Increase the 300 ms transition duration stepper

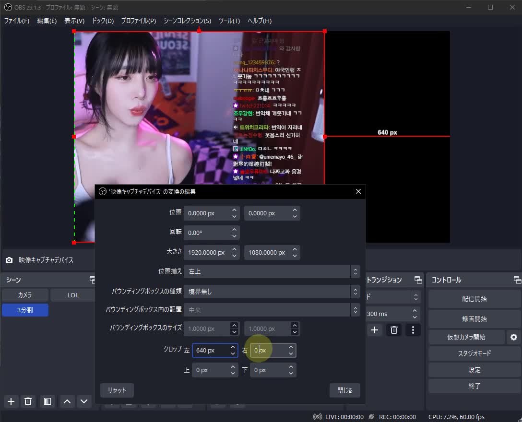[414, 311]
